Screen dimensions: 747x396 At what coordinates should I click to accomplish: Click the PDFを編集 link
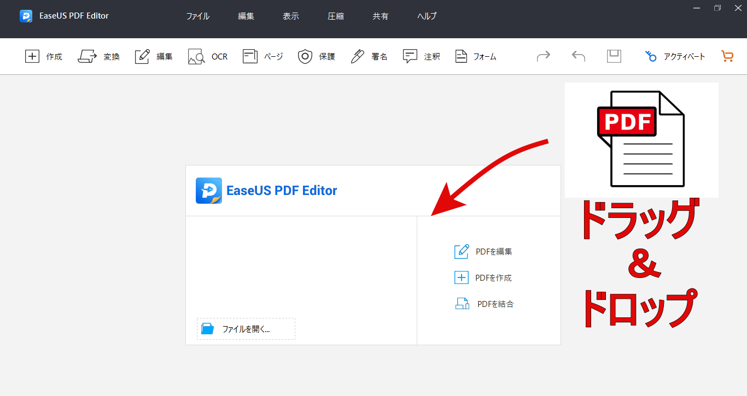pyautogui.click(x=494, y=251)
